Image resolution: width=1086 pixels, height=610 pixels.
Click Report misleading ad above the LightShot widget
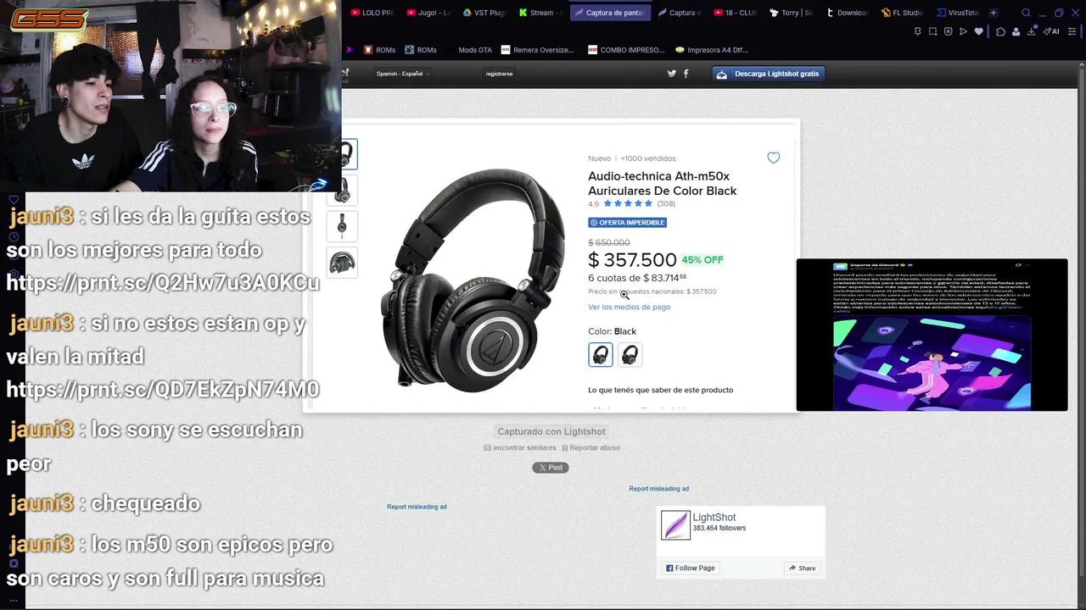[x=658, y=489]
